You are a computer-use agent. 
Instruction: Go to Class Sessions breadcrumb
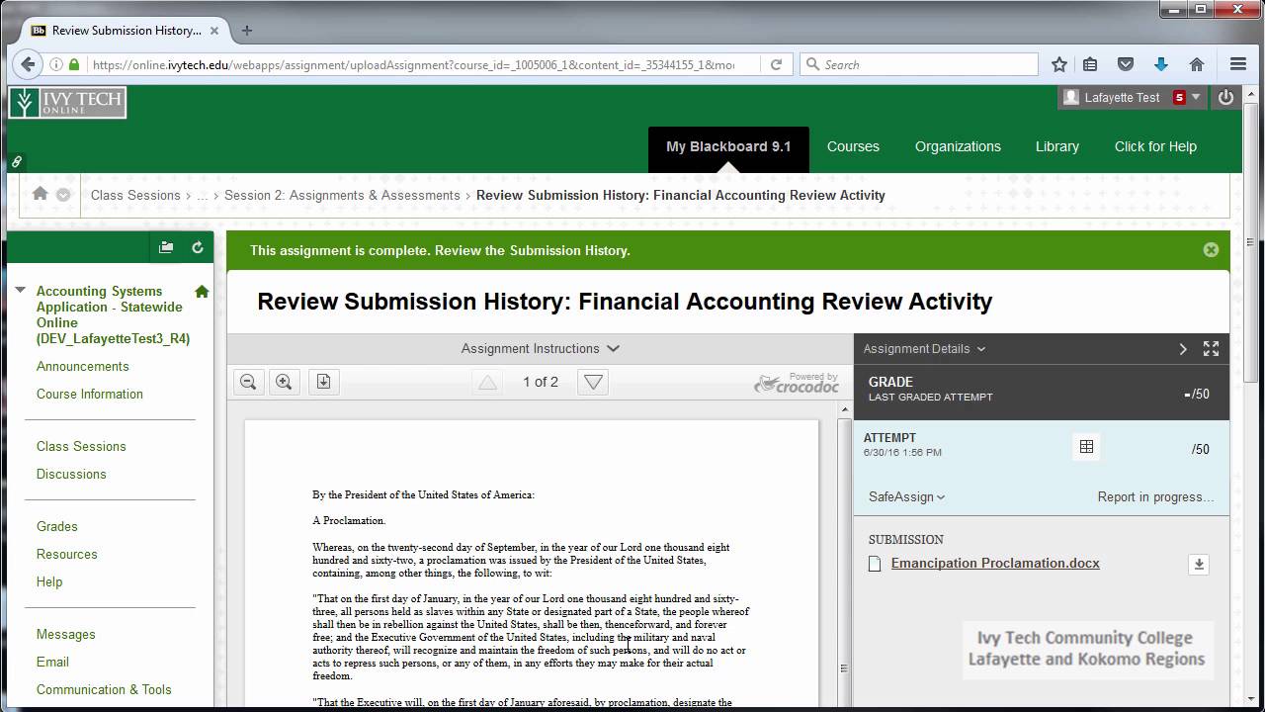tap(135, 195)
